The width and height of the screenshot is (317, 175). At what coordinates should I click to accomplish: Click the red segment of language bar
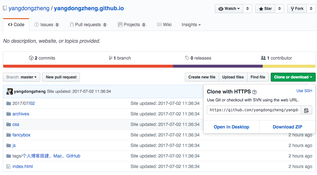pyautogui.click(x=88, y=66)
